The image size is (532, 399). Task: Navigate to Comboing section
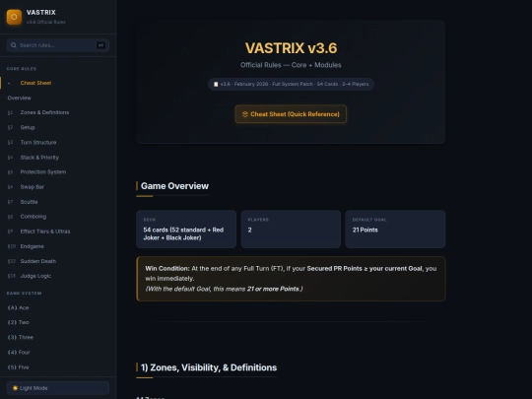[x=58, y=217]
